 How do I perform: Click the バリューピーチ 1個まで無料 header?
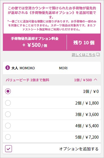tap(27, 80)
